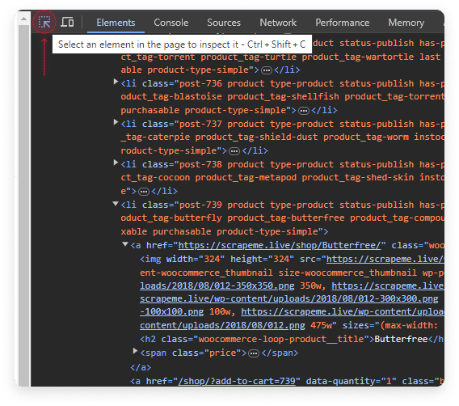Follow the /shop/?add-to-cart=739 link
This screenshot has width=459, height=406.
click(237, 381)
